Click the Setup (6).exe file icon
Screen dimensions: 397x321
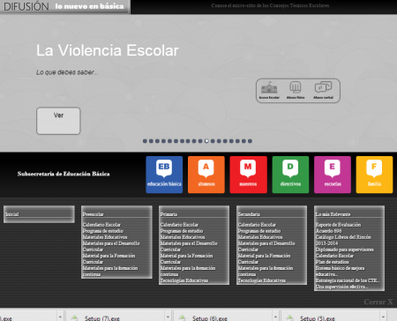coord(182,317)
